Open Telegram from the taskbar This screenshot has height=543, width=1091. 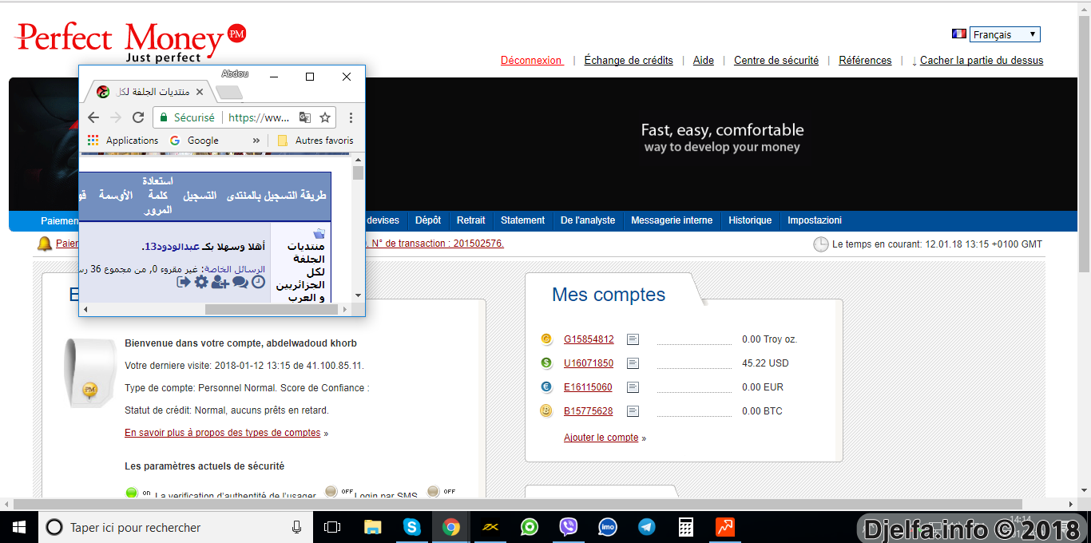point(647,527)
